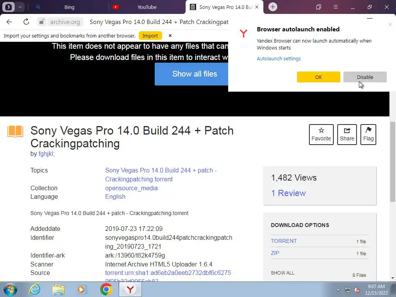Open the bookmarks collections icon
Viewport: 396px width, 297px height.
[x=319, y=7]
